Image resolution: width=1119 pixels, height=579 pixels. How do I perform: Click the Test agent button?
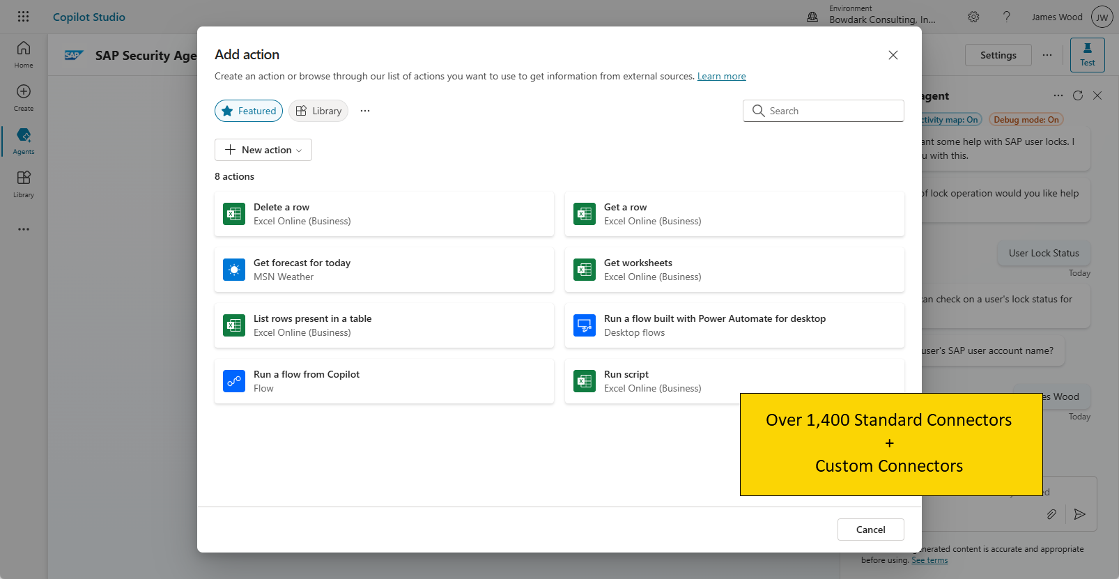[x=1088, y=55]
